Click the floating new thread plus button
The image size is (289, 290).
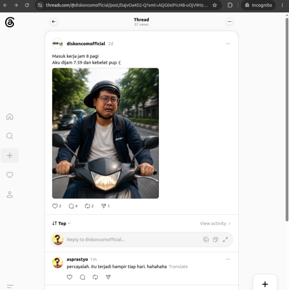pos(265,284)
